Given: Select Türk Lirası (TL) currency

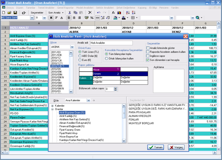Looking at the screenshot, I should [x=80, y=52].
